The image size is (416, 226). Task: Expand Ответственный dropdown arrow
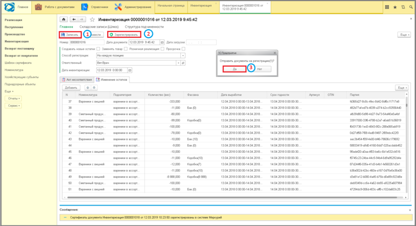pos(178,63)
